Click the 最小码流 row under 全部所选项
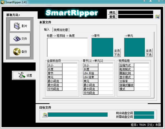The image size is (165, 129). point(62,81)
